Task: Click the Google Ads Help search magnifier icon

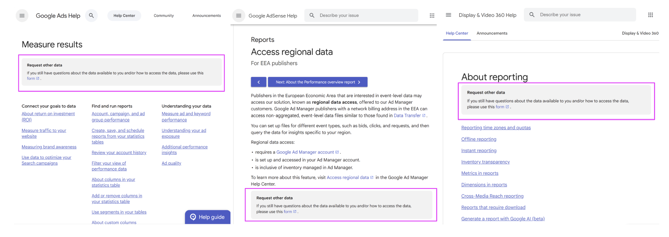Action: (91, 15)
